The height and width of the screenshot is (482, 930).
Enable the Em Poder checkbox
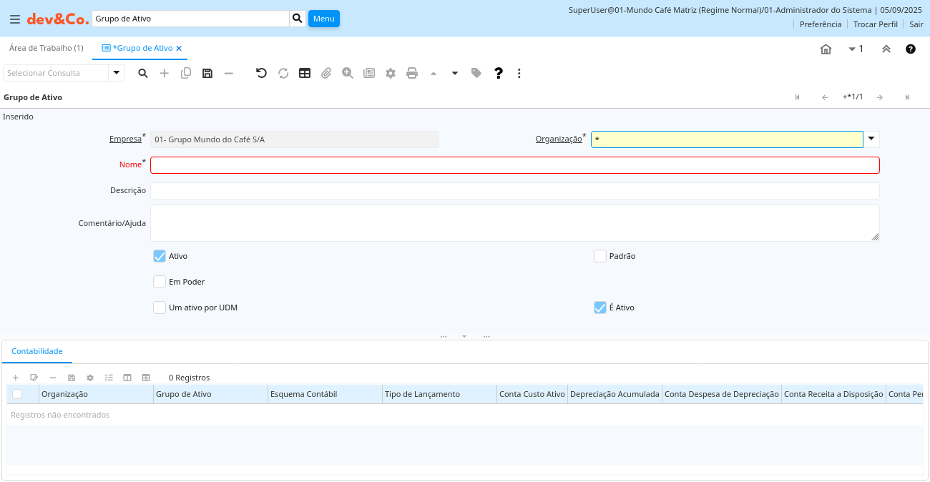160,282
